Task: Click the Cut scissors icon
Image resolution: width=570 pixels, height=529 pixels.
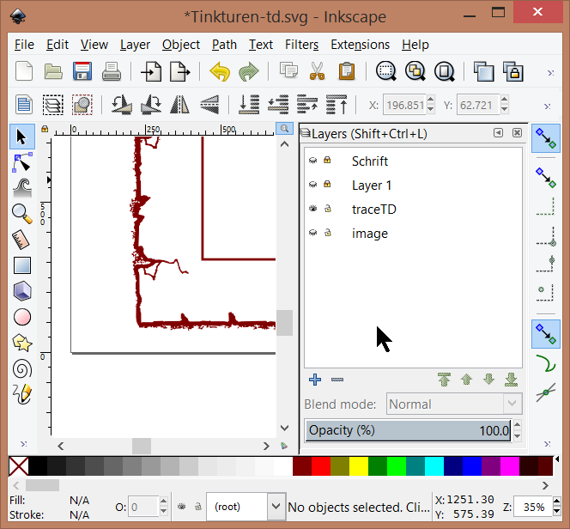Action: pyautogui.click(x=317, y=71)
